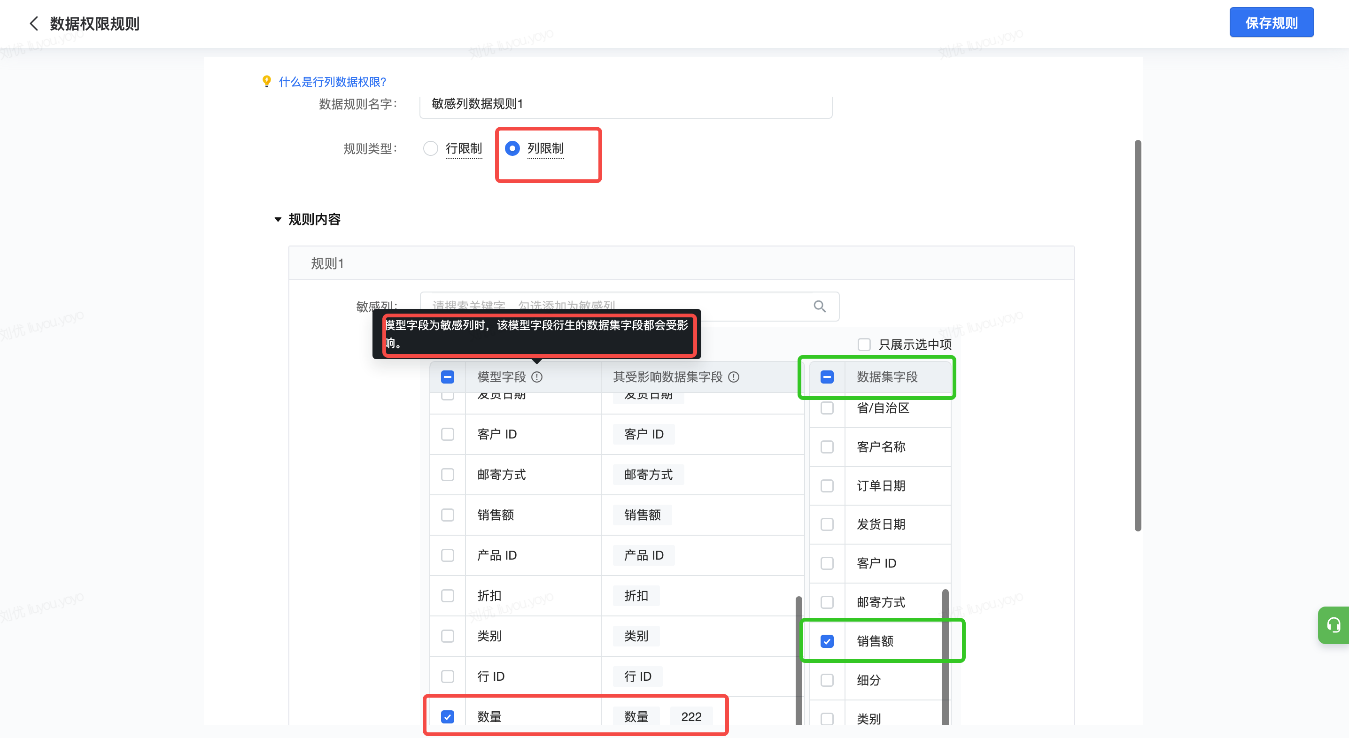Click the page's main vertical scrollbar
Image resolution: width=1349 pixels, height=738 pixels.
1138,335
